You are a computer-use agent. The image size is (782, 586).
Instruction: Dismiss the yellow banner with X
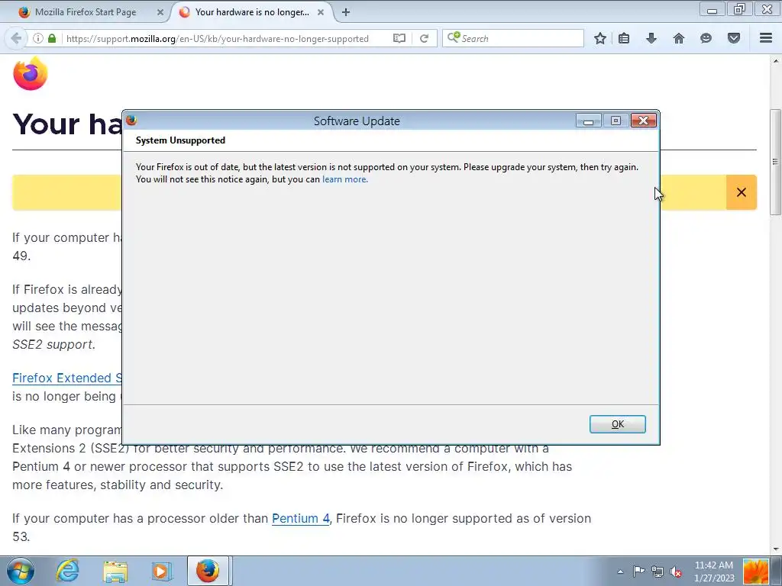pyautogui.click(x=742, y=192)
